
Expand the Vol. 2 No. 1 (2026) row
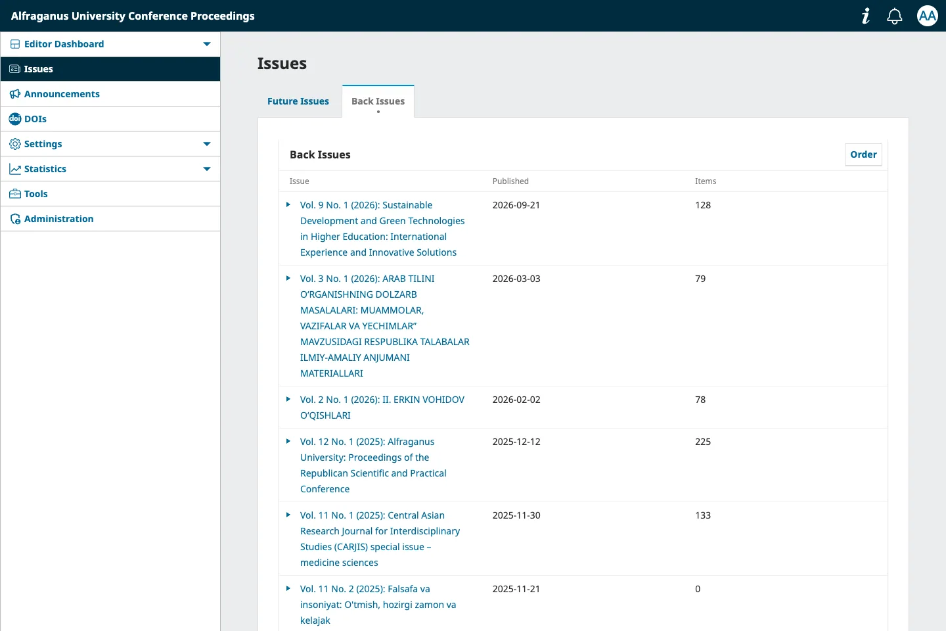(288, 400)
